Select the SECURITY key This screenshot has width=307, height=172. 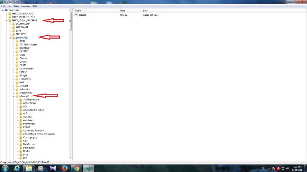point(21,34)
